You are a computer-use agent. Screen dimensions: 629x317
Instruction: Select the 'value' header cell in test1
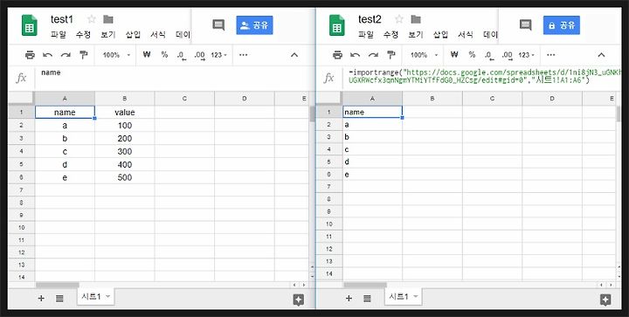[x=125, y=113]
